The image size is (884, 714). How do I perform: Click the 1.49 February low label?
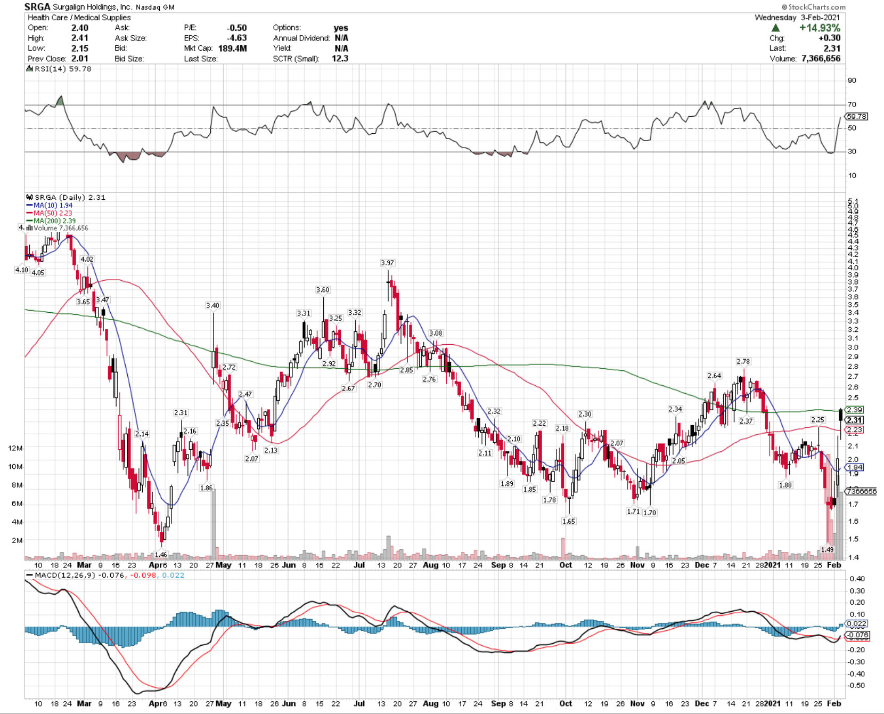pyautogui.click(x=827, y=549)
